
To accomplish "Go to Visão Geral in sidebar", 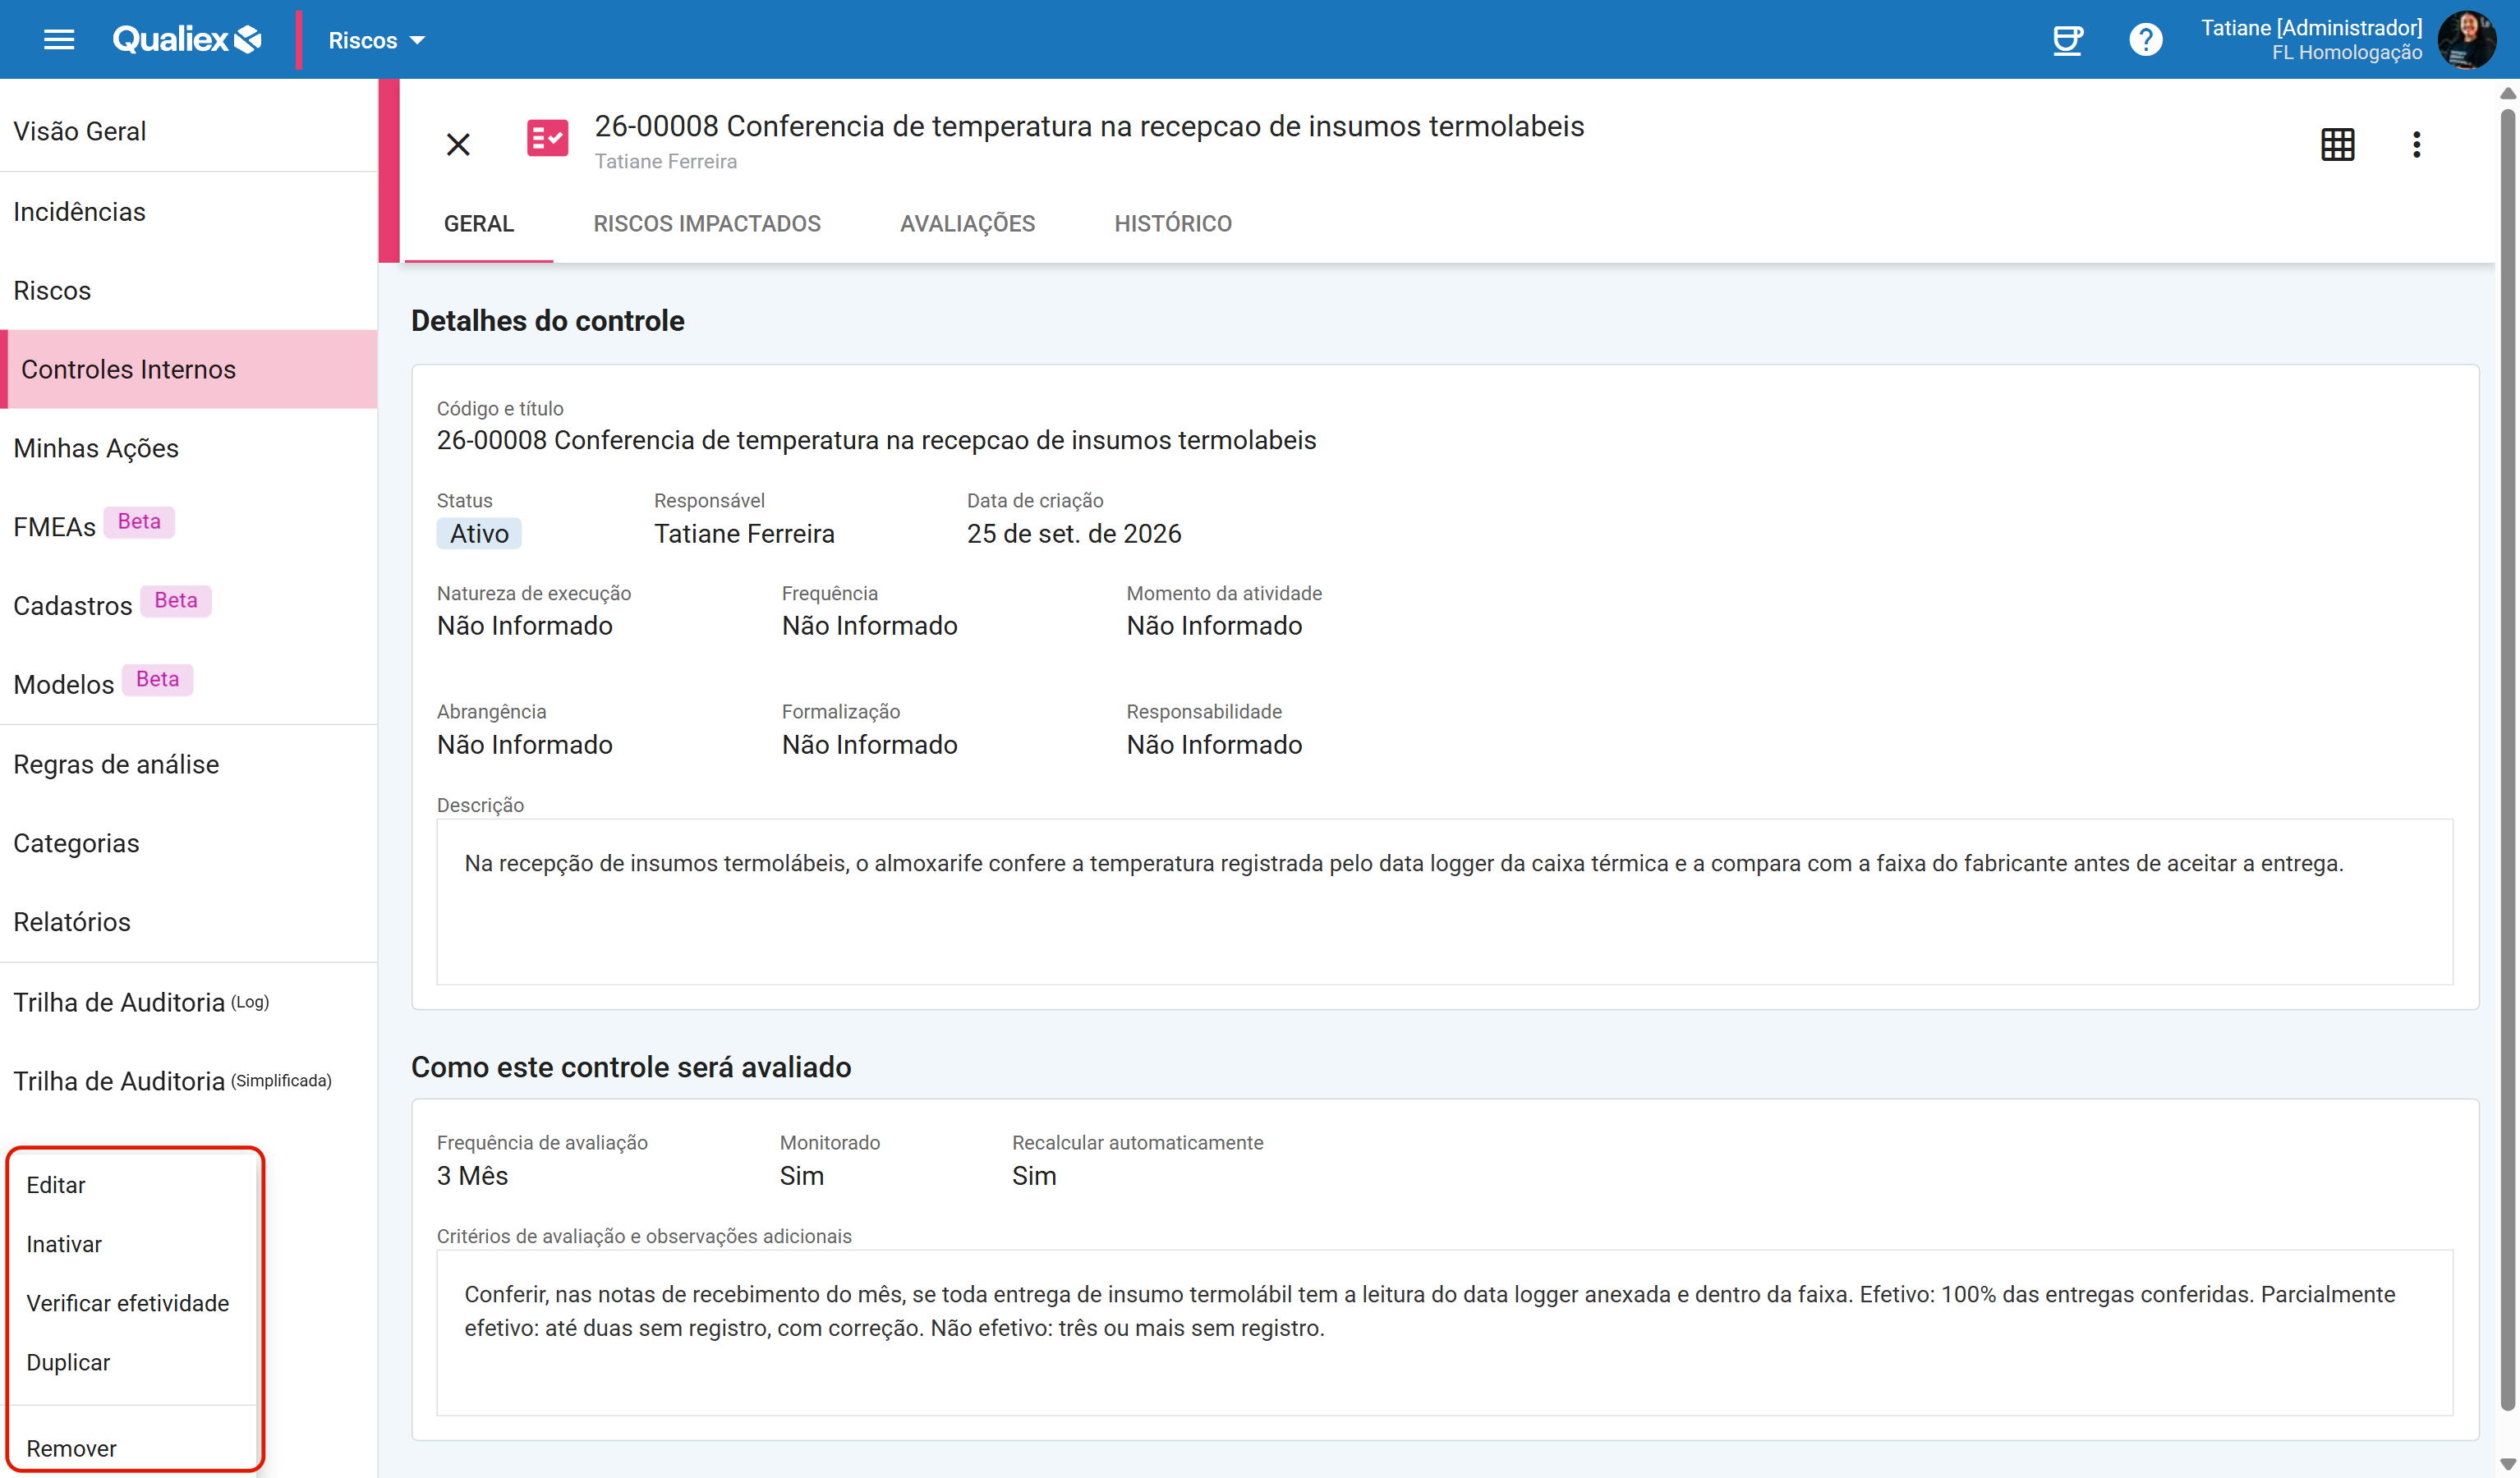I will click(189, 131).
